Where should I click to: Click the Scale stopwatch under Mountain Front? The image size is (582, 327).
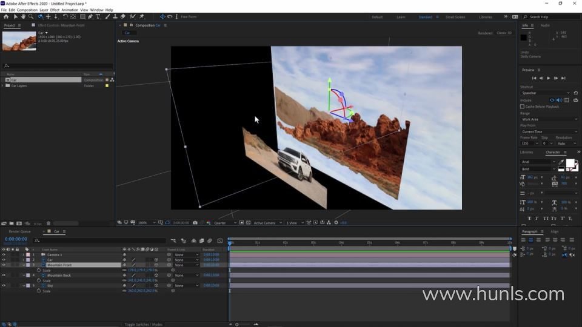tap(39, 270)
